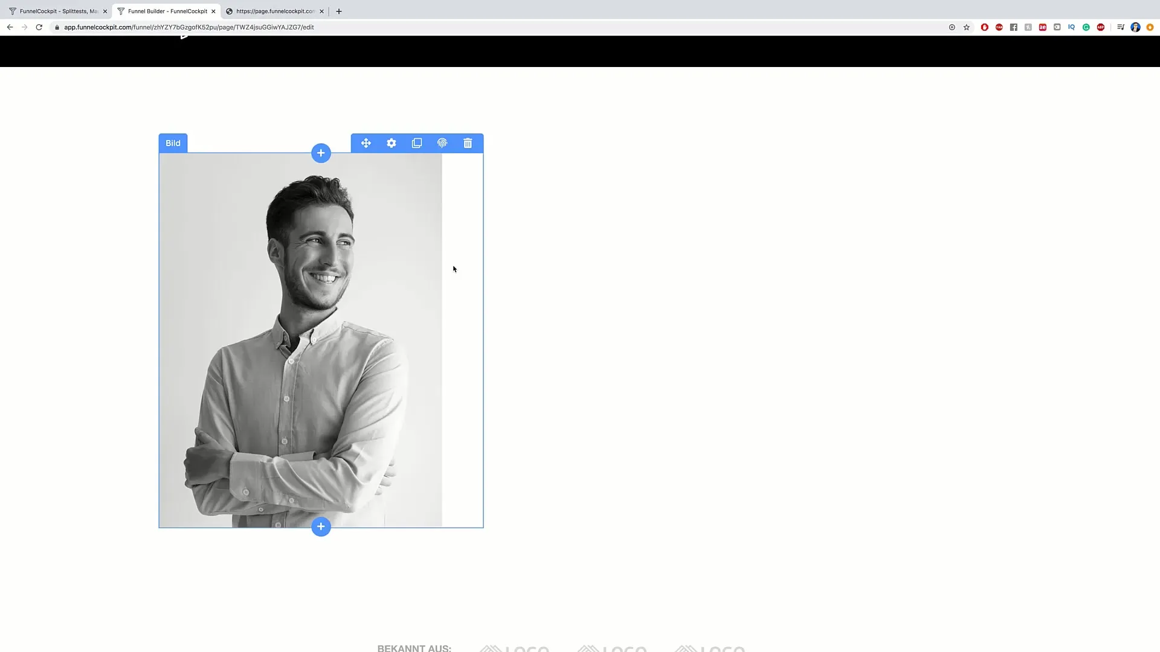Add an element above the image
Screen dimensions: 1160x652
tap(321, 153)
